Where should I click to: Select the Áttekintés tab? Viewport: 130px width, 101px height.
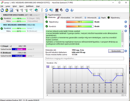50,18
